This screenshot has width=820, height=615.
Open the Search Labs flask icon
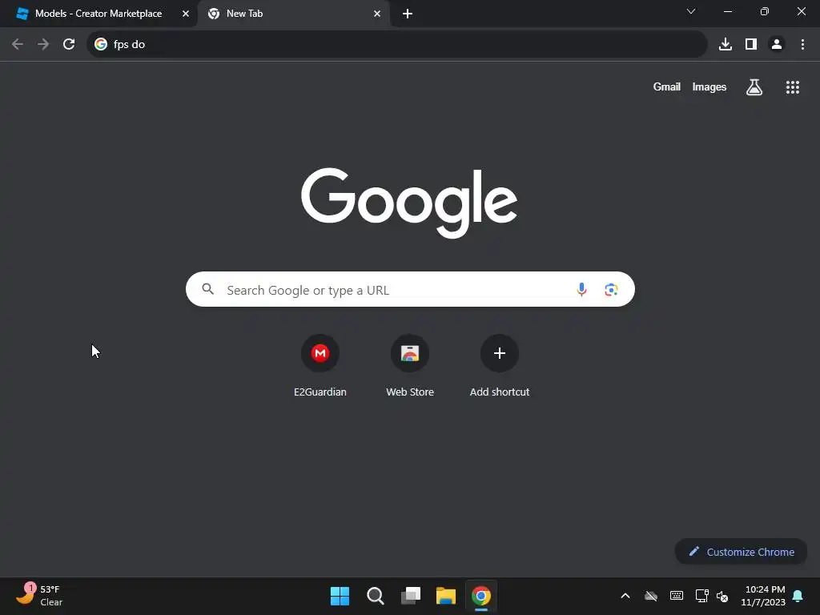point(754,87)
